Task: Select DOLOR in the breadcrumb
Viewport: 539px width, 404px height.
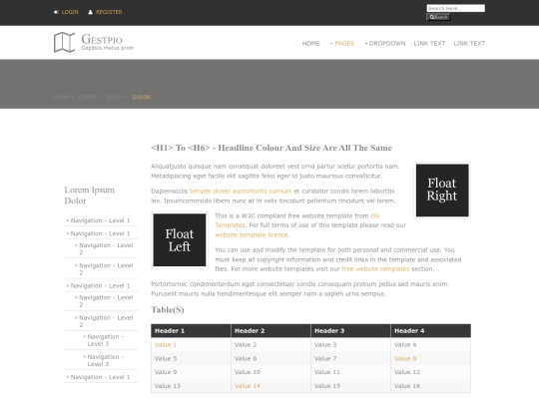Action: tap(142, 97)
